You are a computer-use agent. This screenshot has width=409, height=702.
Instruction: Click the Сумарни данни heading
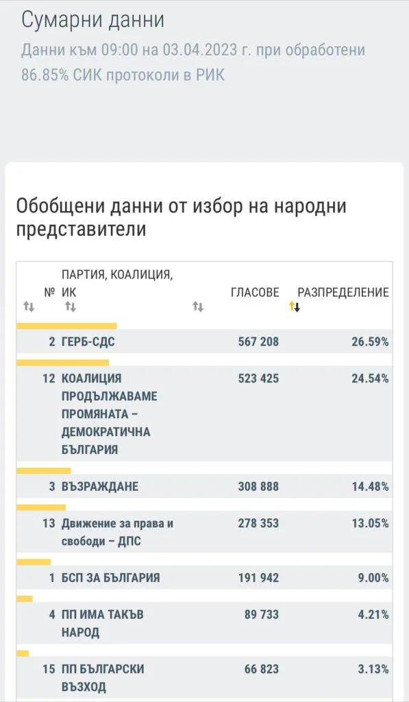click(x=92, y=20)
